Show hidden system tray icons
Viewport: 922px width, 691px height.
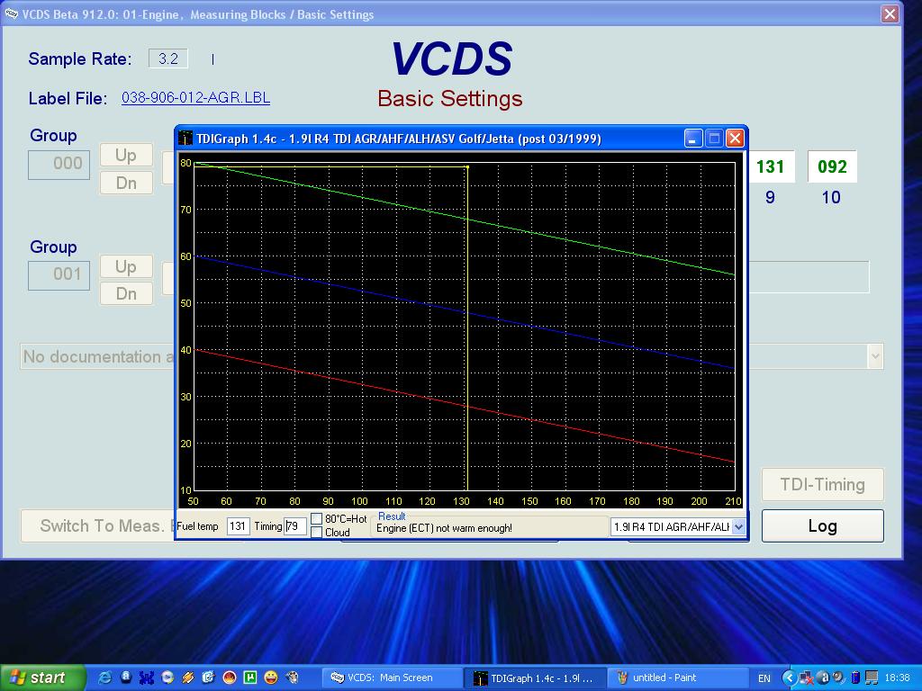point(789,678)
